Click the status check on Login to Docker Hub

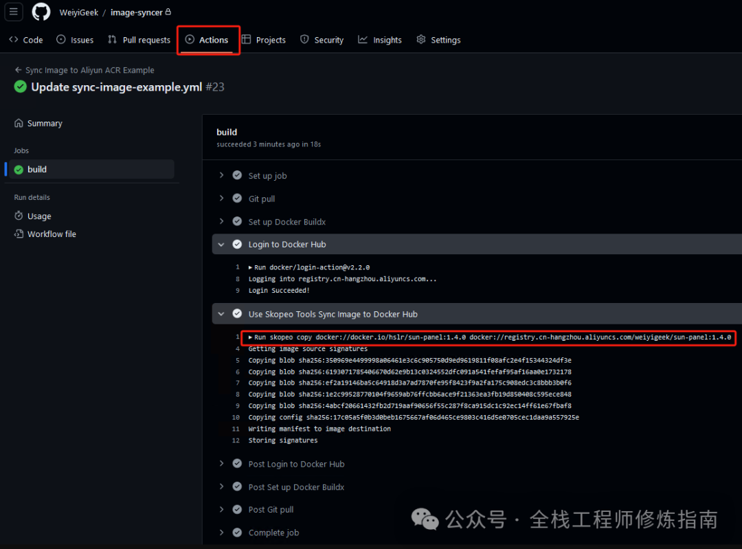point(237,244)
